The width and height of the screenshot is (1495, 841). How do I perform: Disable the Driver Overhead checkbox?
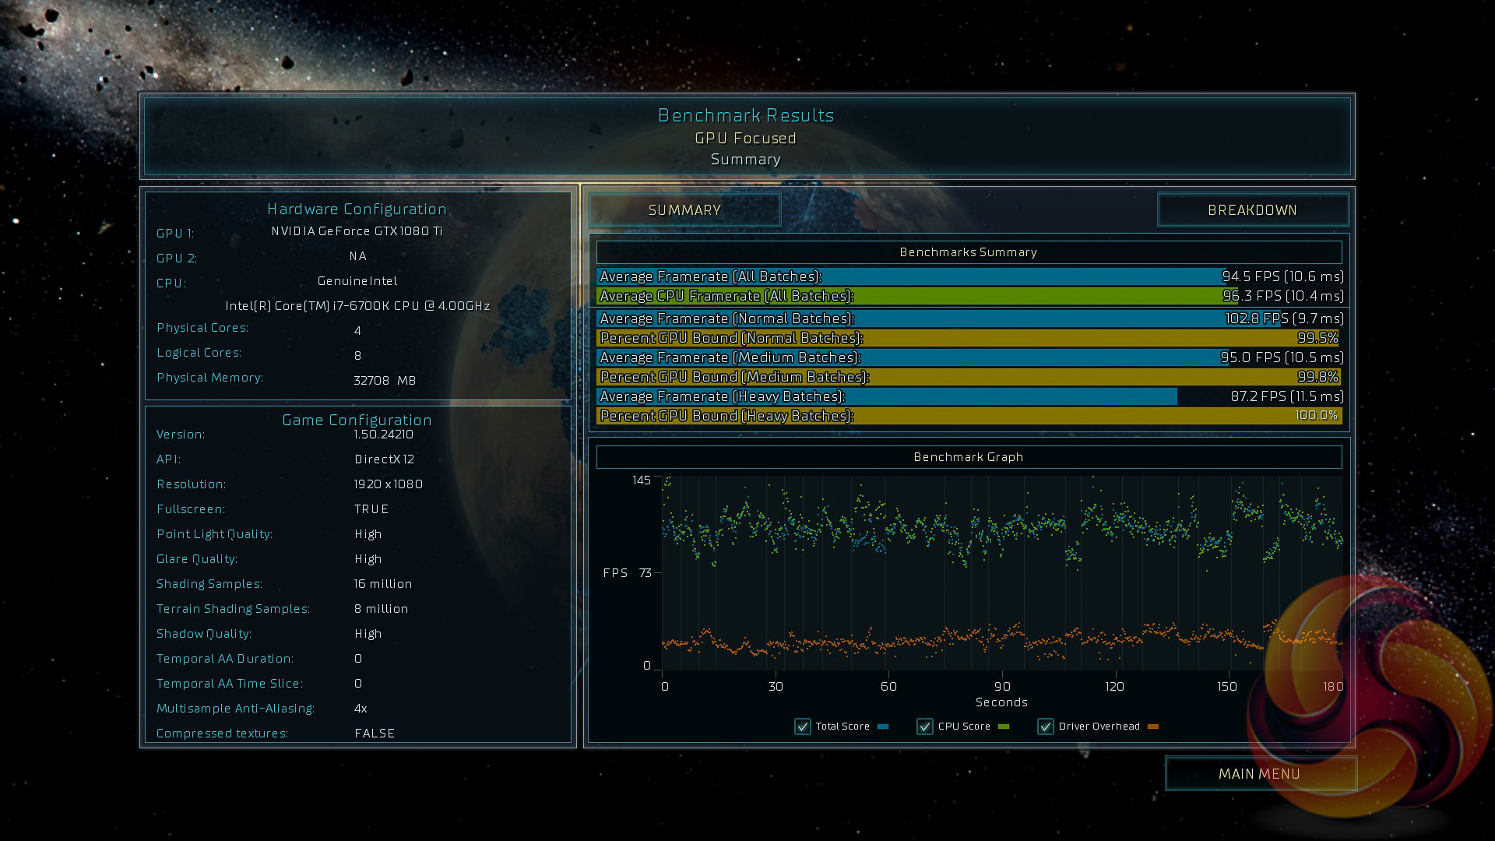click(1045, 727)
